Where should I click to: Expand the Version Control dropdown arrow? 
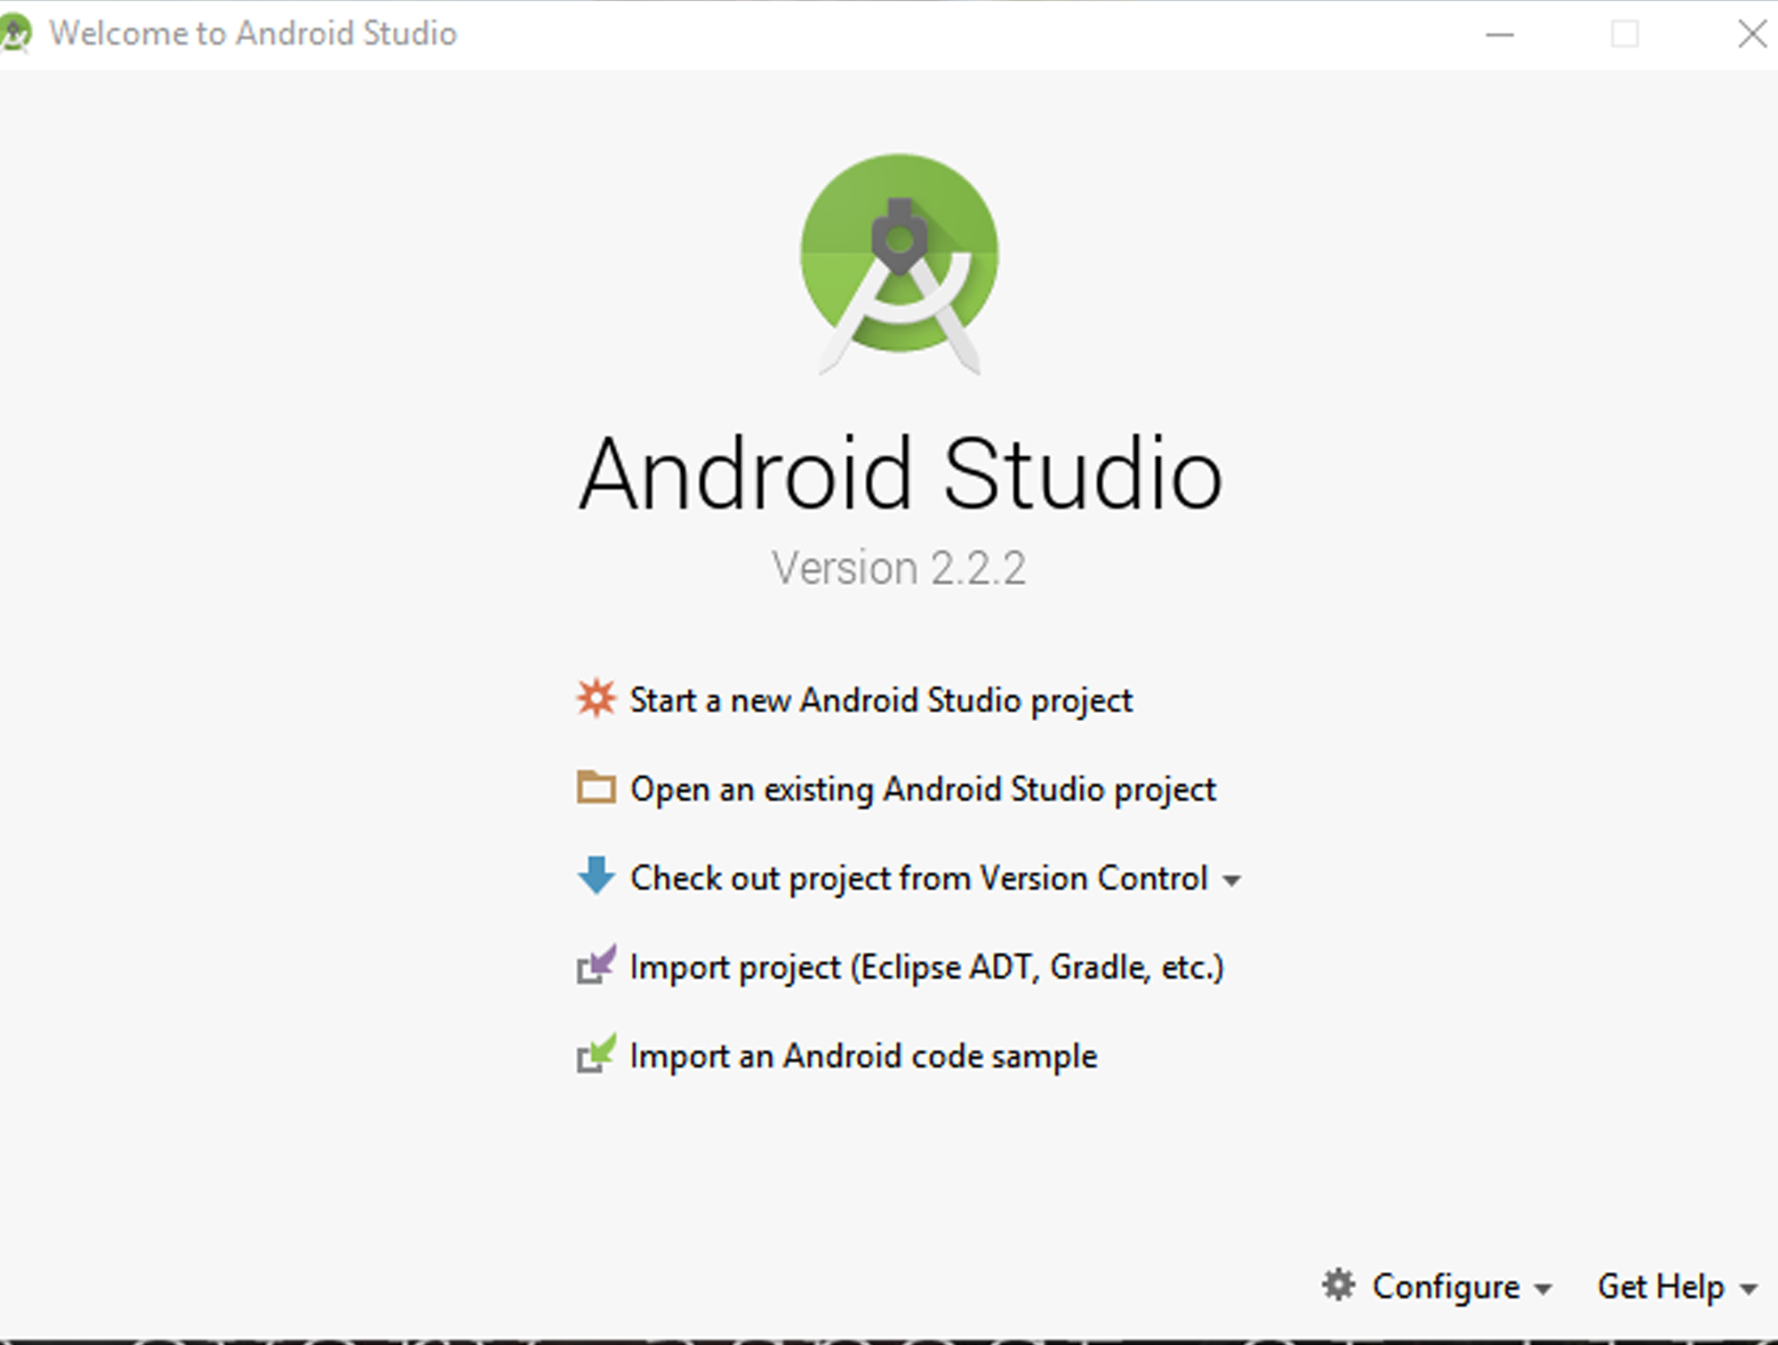point(1231,881)
